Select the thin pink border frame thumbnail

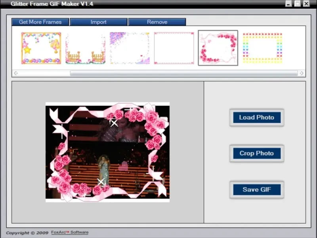point(174,48)
